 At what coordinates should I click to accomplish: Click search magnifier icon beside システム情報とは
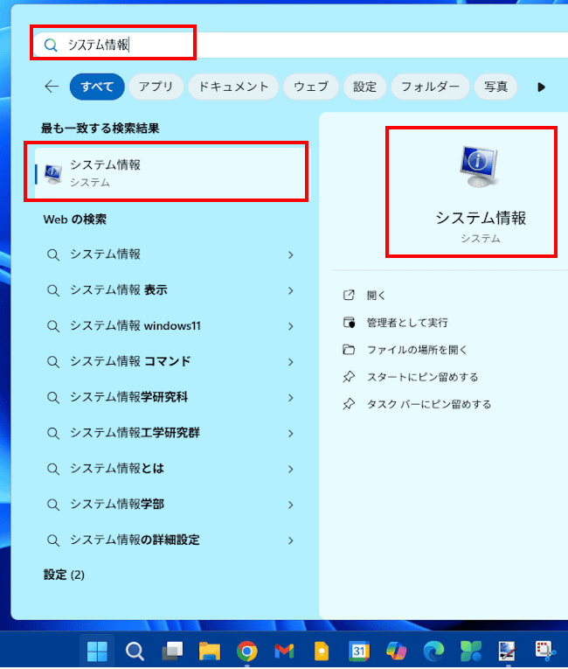(x=53, y=470)
